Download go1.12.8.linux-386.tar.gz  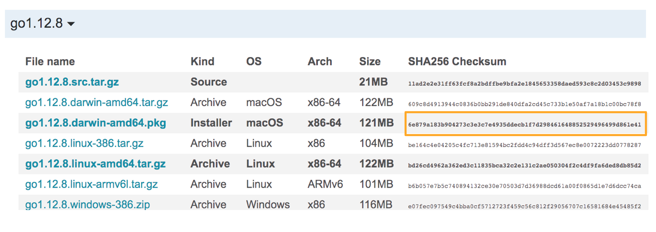(x=84, y=143)
